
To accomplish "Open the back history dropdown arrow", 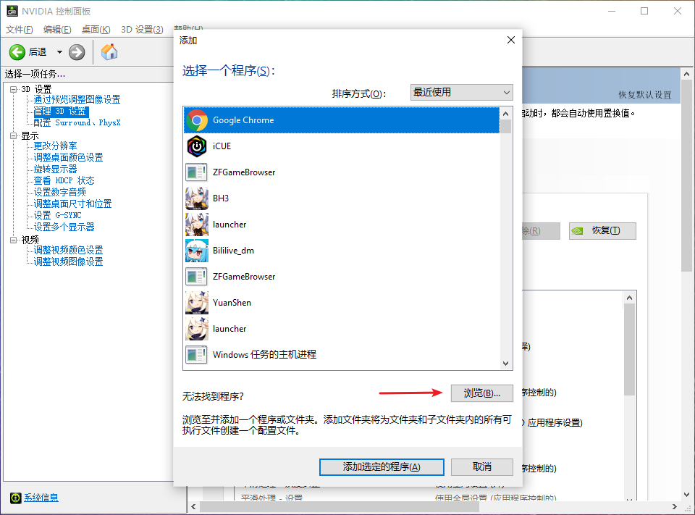I will pos(59,52).
